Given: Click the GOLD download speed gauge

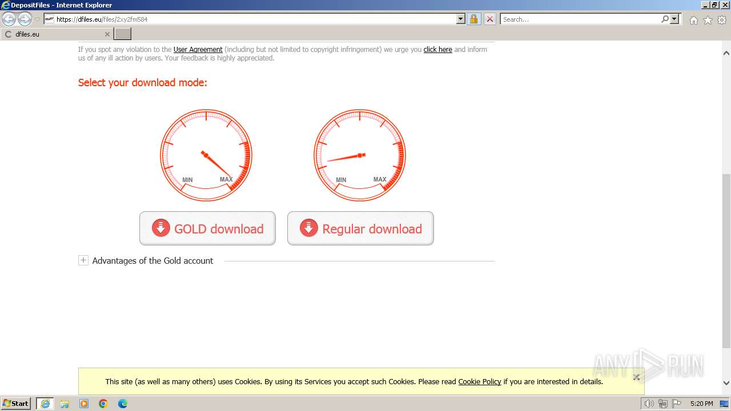Looking at the screenshot, I should 206,155.
